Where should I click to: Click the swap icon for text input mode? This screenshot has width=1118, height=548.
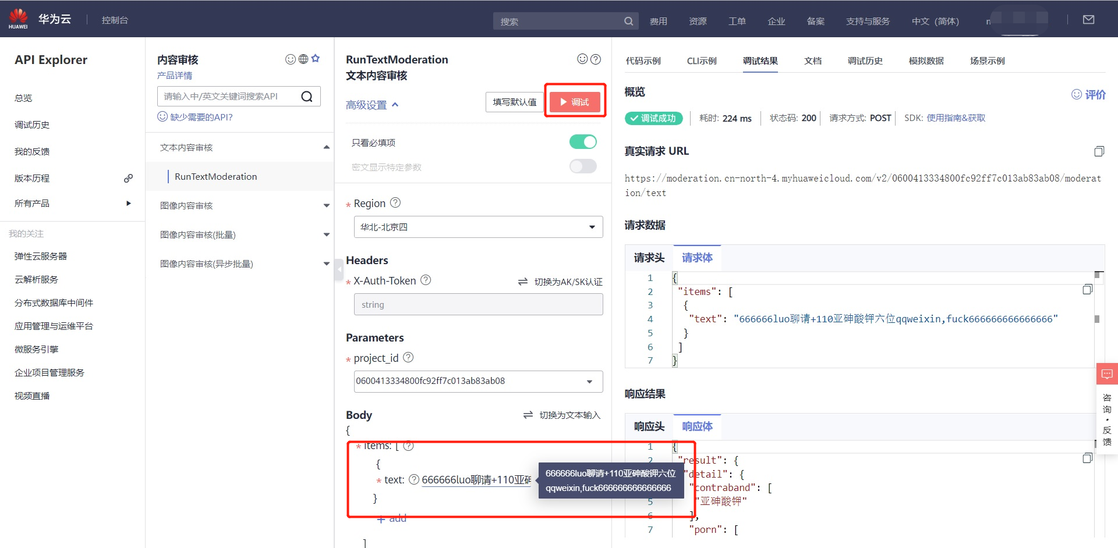pyautogui.click(x=528, y=415)
